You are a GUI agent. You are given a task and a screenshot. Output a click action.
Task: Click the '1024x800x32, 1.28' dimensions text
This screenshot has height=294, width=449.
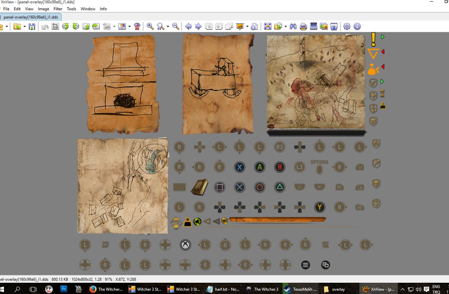pos(87,279)
